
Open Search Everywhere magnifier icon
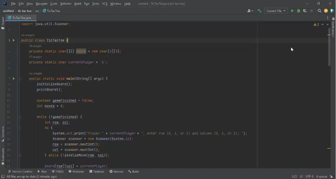point(319,10)
